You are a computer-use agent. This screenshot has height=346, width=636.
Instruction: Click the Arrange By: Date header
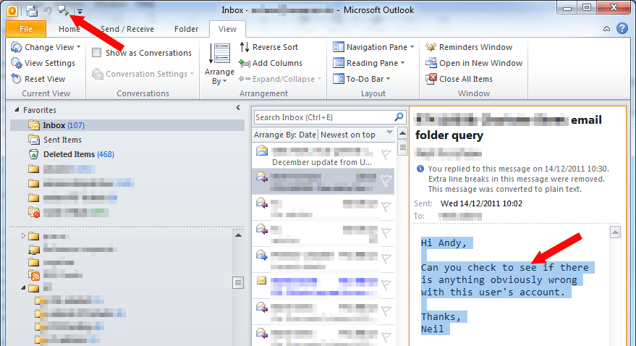pyautogui.click(x=285, y=135)
